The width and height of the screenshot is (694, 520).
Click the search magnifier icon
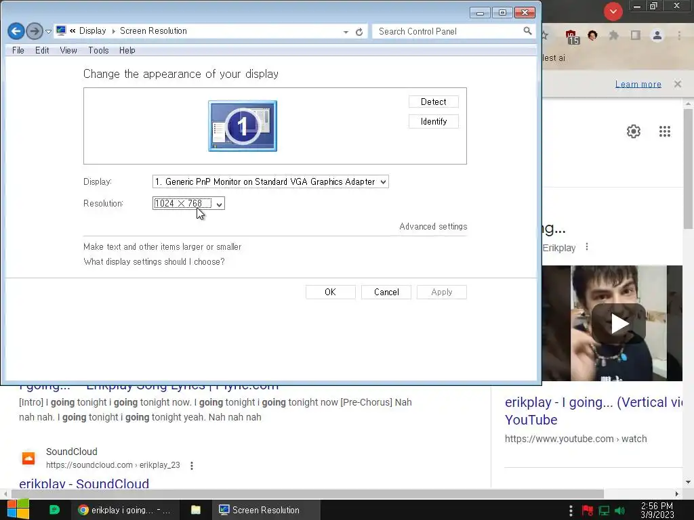pos(527,31)
